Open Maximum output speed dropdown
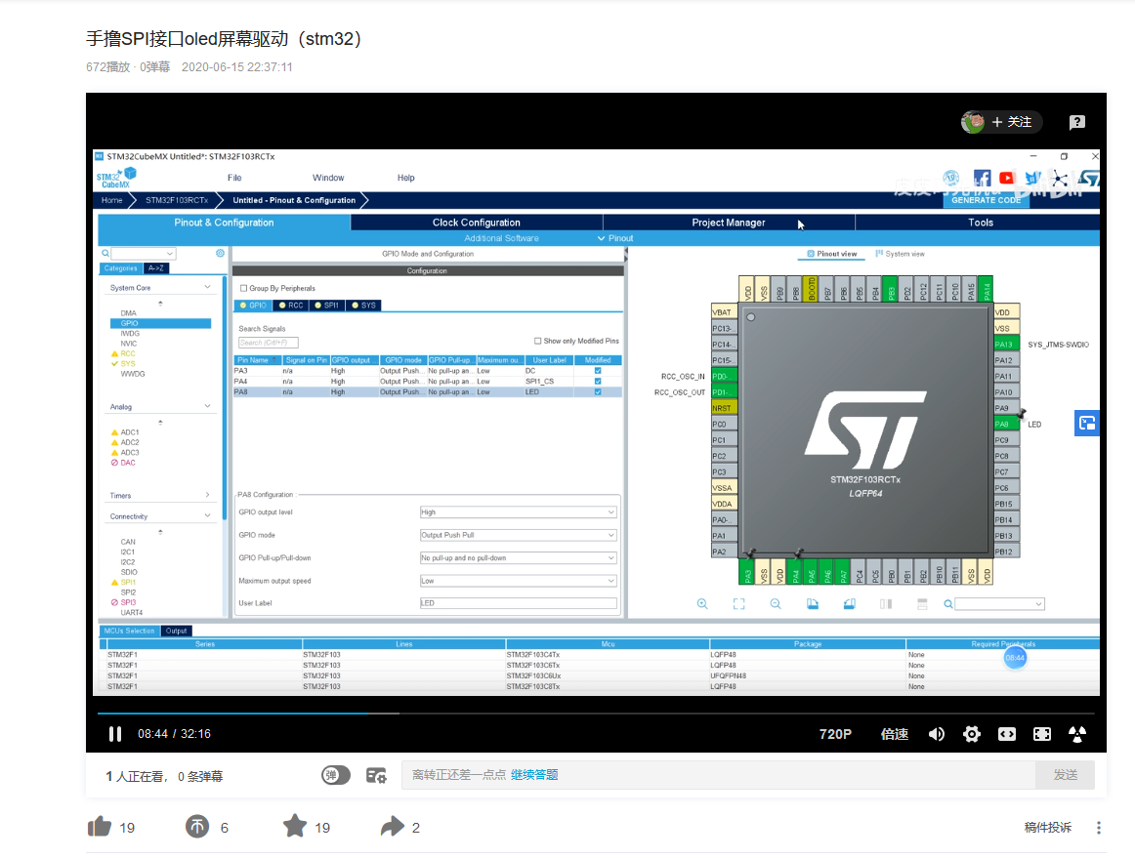1135x858 pixels. (x=519, y=580)
